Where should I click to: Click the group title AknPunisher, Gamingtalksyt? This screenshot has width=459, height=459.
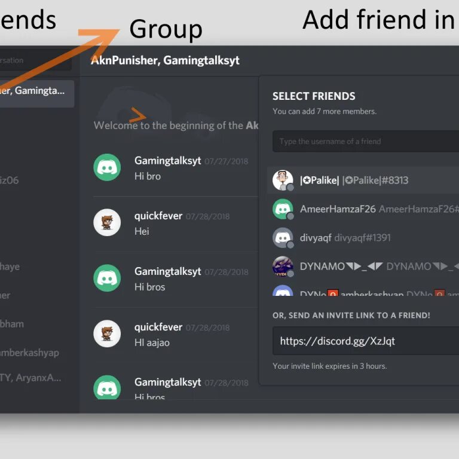165,60
